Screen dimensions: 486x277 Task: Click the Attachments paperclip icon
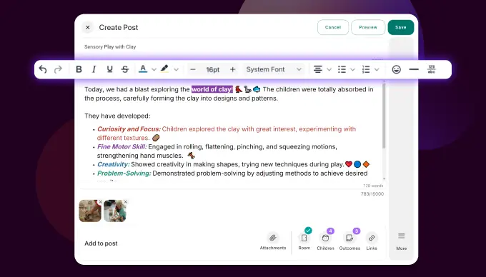[273, 238]
